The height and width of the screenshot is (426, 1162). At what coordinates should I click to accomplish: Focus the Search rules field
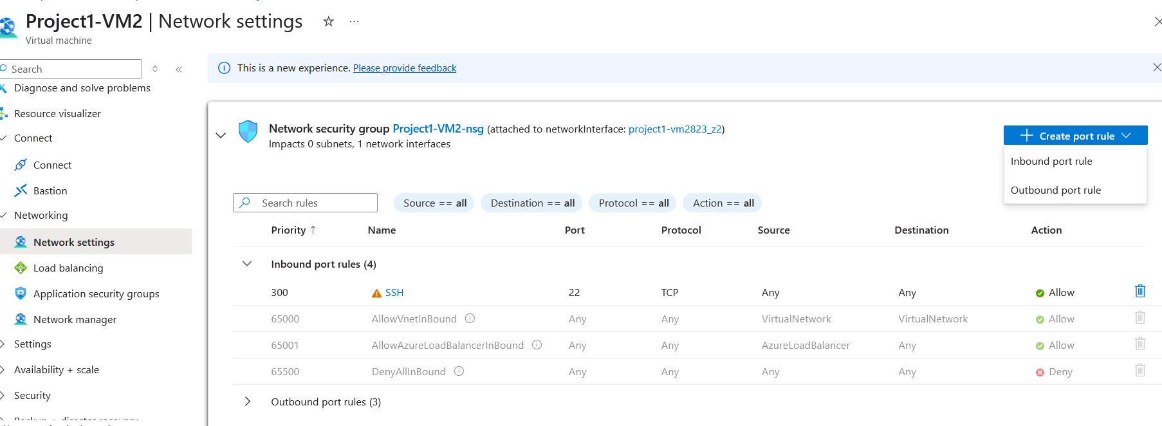point(305,203)
